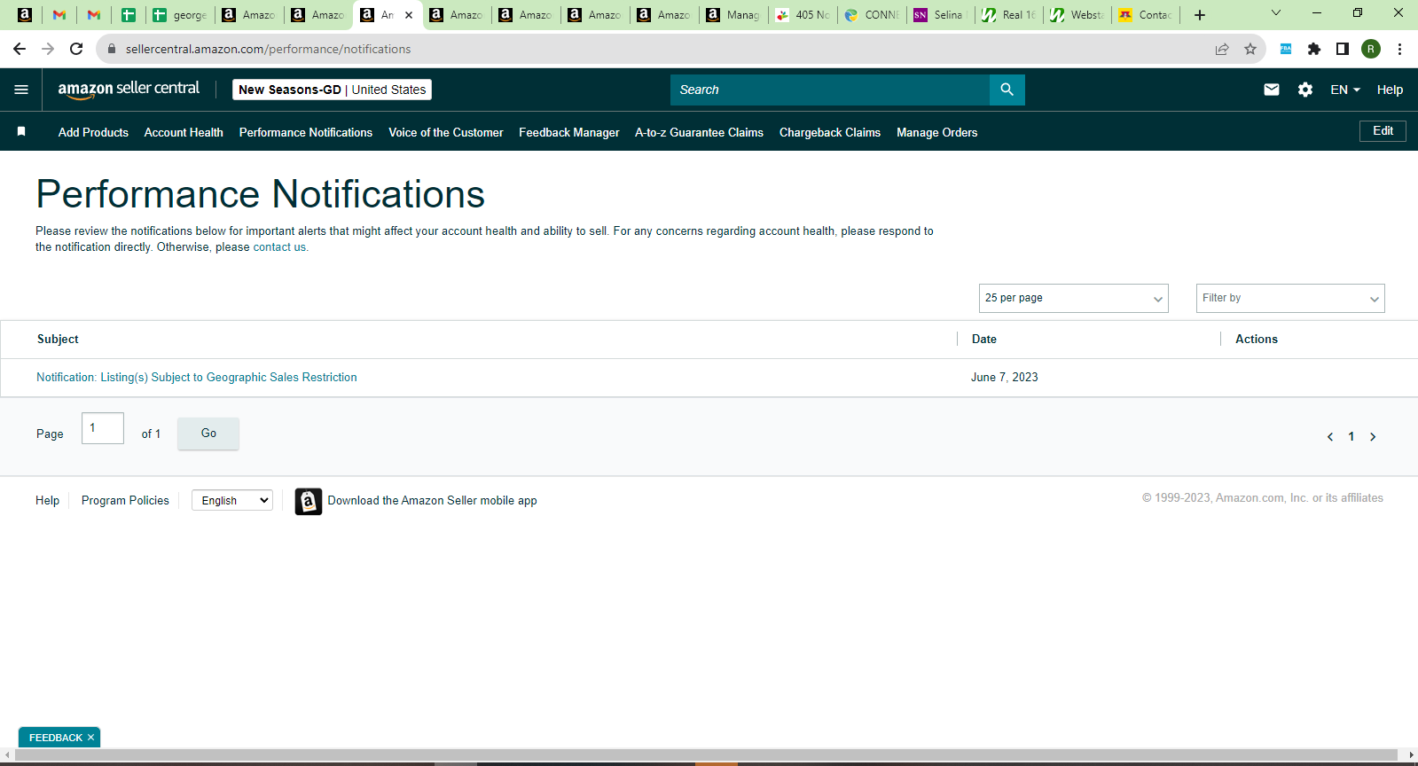Click the bookmark flag icon
The width and height of the screenshot is (1418, 766).
[x=21, y=132]
